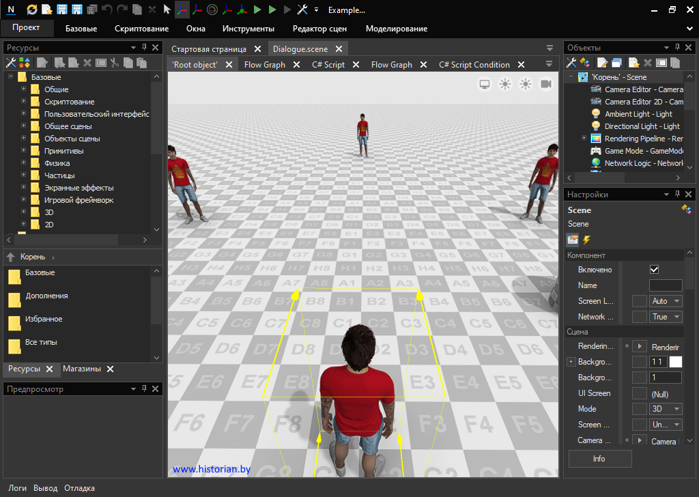Click the Name input field in Settings
The image size is (699, 497).
click(665, 285)
